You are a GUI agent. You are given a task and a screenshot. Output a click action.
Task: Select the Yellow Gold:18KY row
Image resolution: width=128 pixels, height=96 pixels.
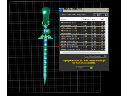pyautogui.click(x=83, y=31)
